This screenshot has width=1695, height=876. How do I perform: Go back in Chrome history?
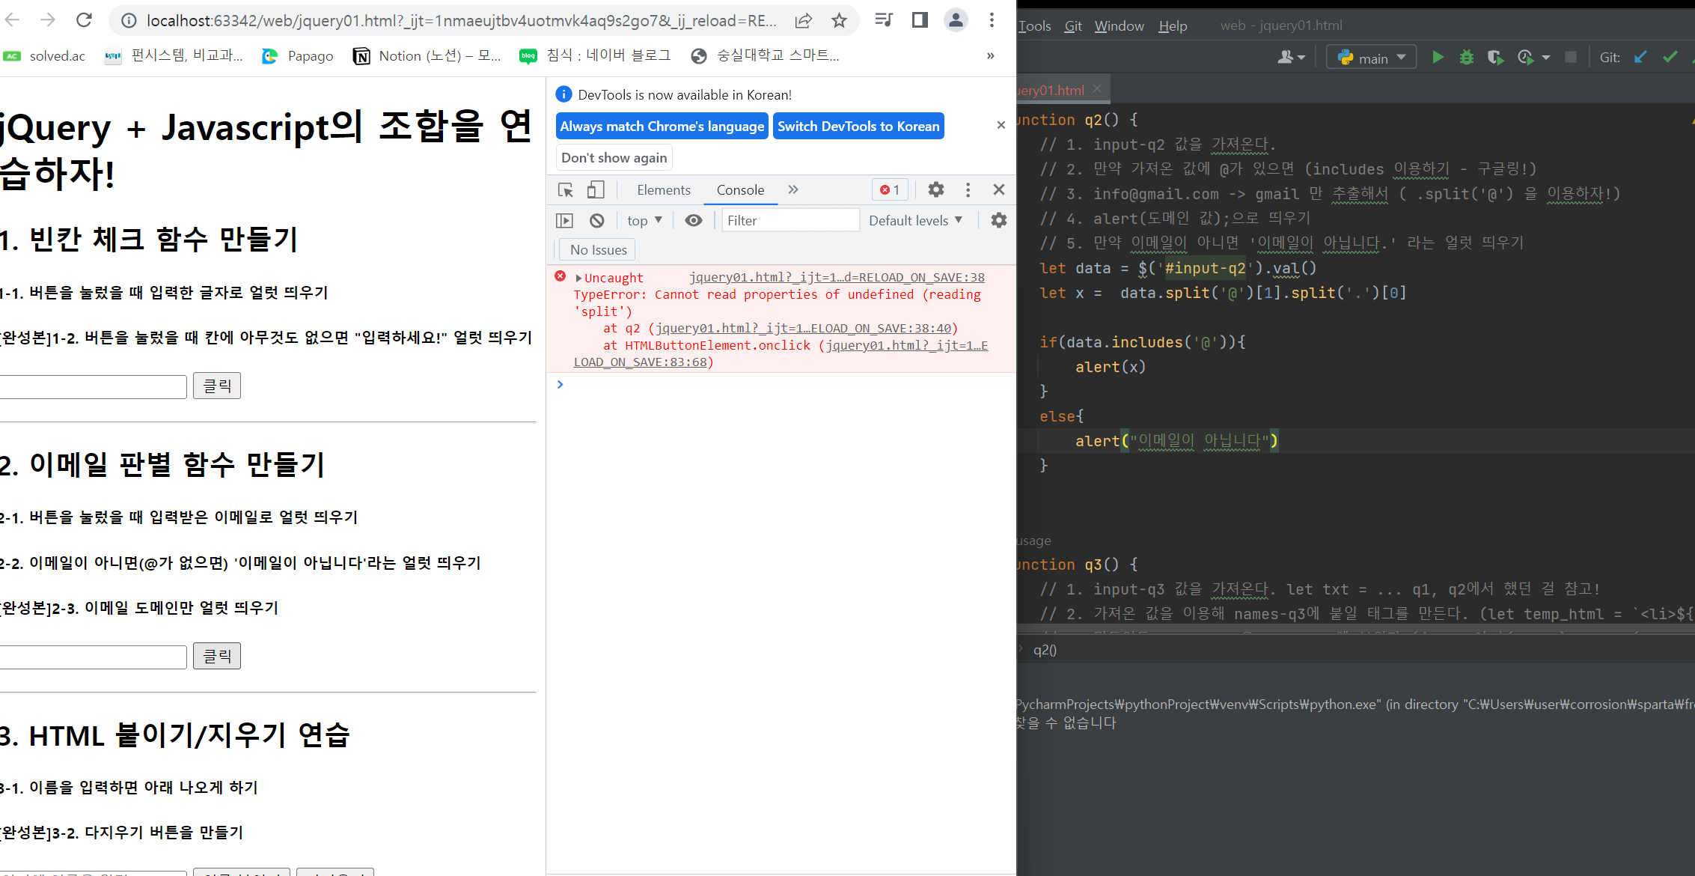tap(12, 20)
